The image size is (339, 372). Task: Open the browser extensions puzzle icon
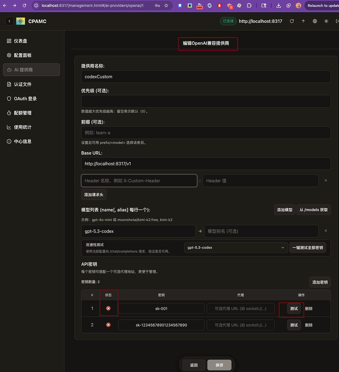[x=249, y=5]
